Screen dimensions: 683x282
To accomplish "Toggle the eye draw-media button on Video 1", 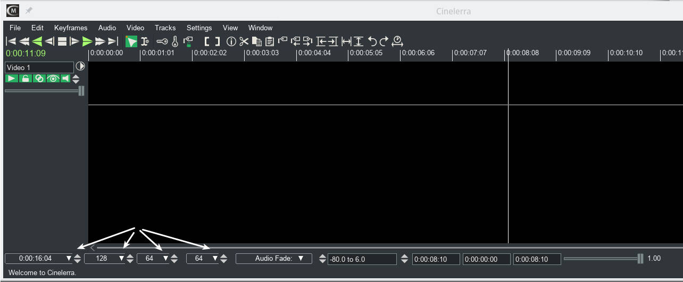I will point(52,79).
